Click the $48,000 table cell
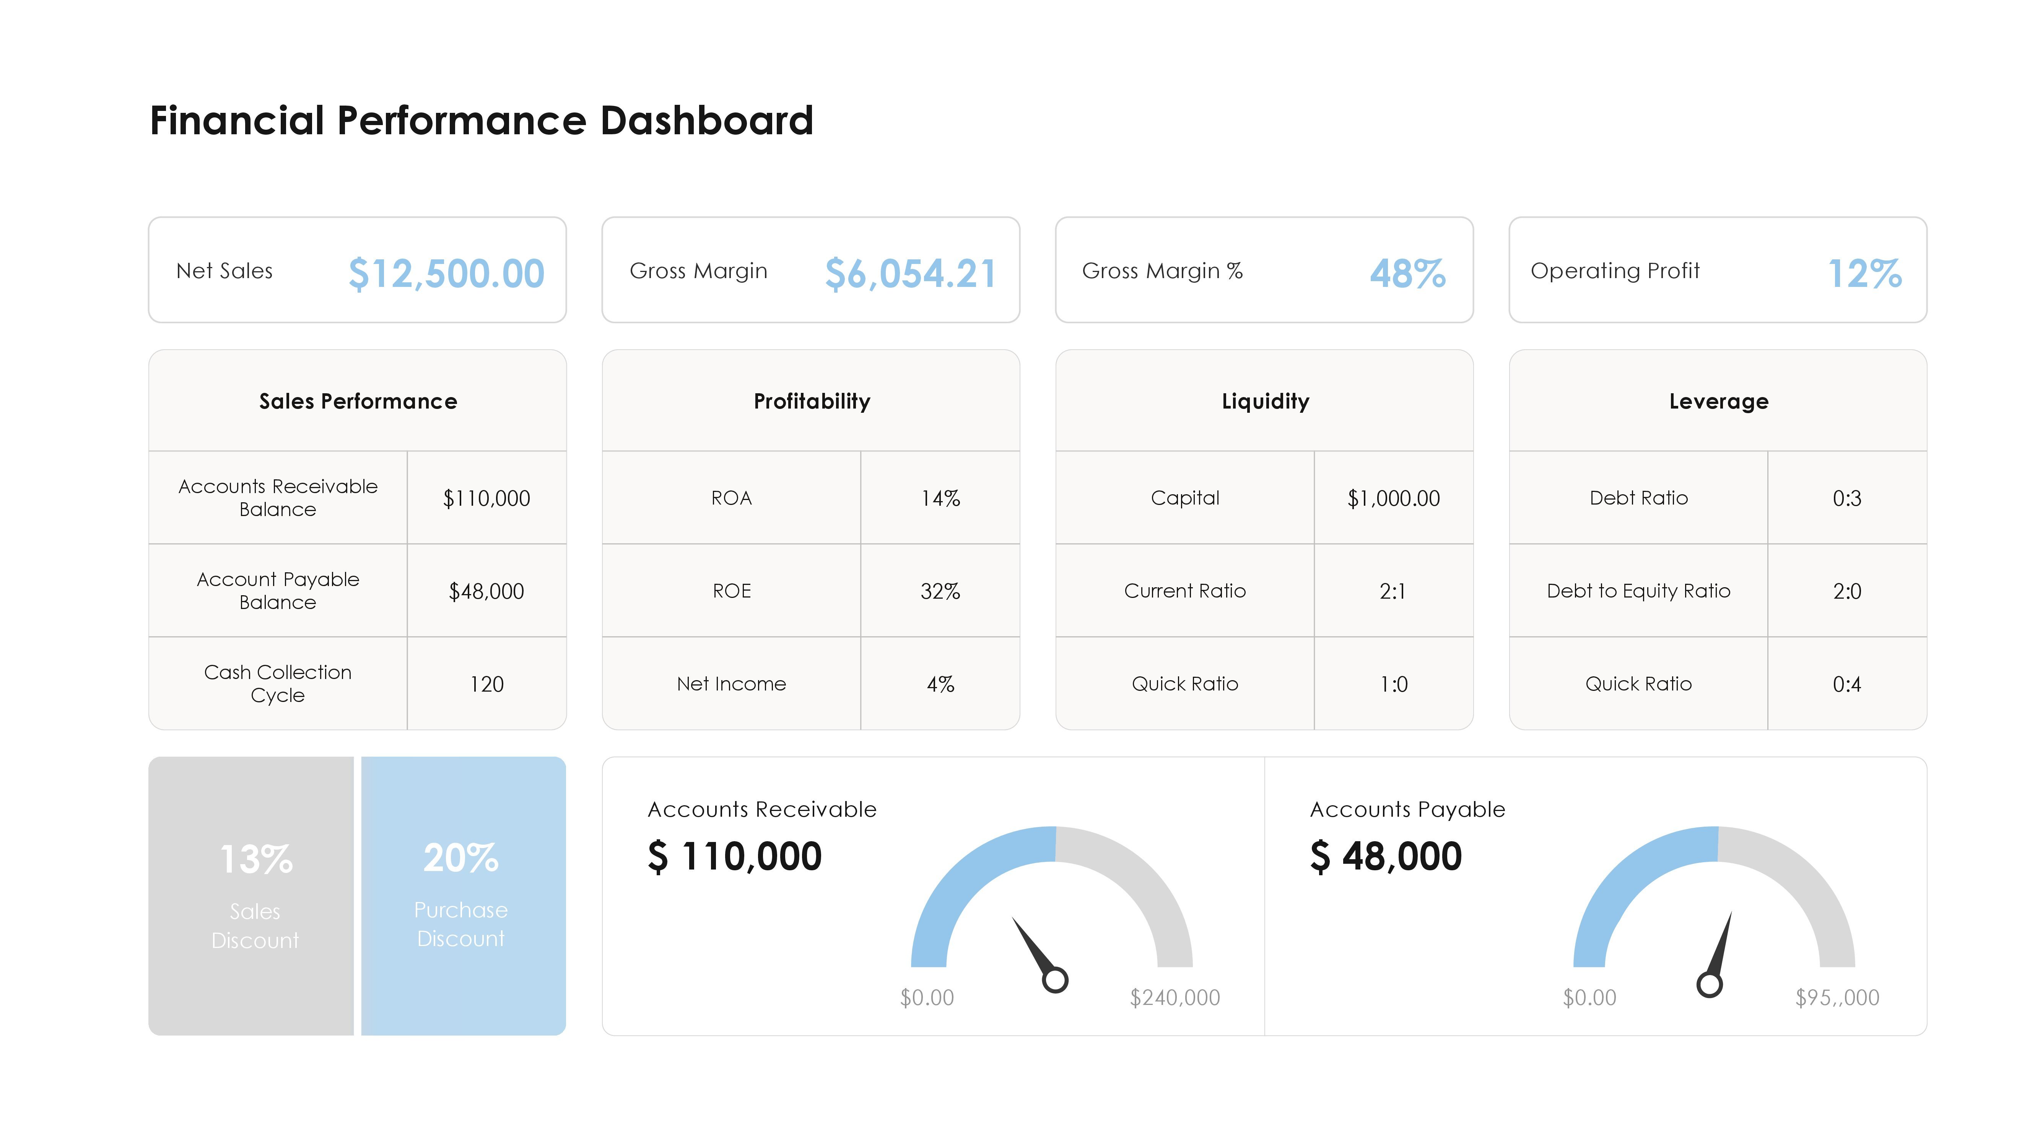This screenshot has height=1148, width=2040. pyautogui.click(x=486, y=591)
